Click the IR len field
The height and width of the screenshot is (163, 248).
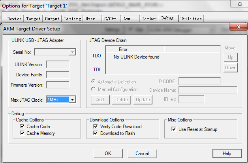(x=192, y=99)
